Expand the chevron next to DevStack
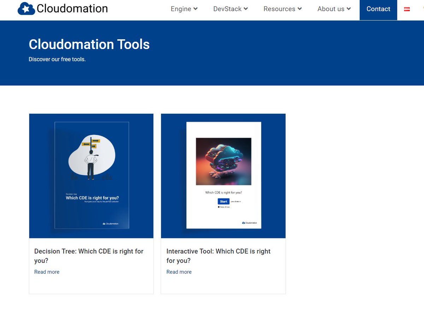The width and height of the screenshot is (424, 314). point(246,9)
